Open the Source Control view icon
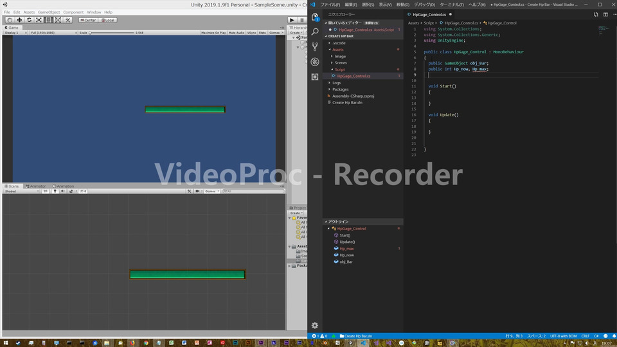 315,47
